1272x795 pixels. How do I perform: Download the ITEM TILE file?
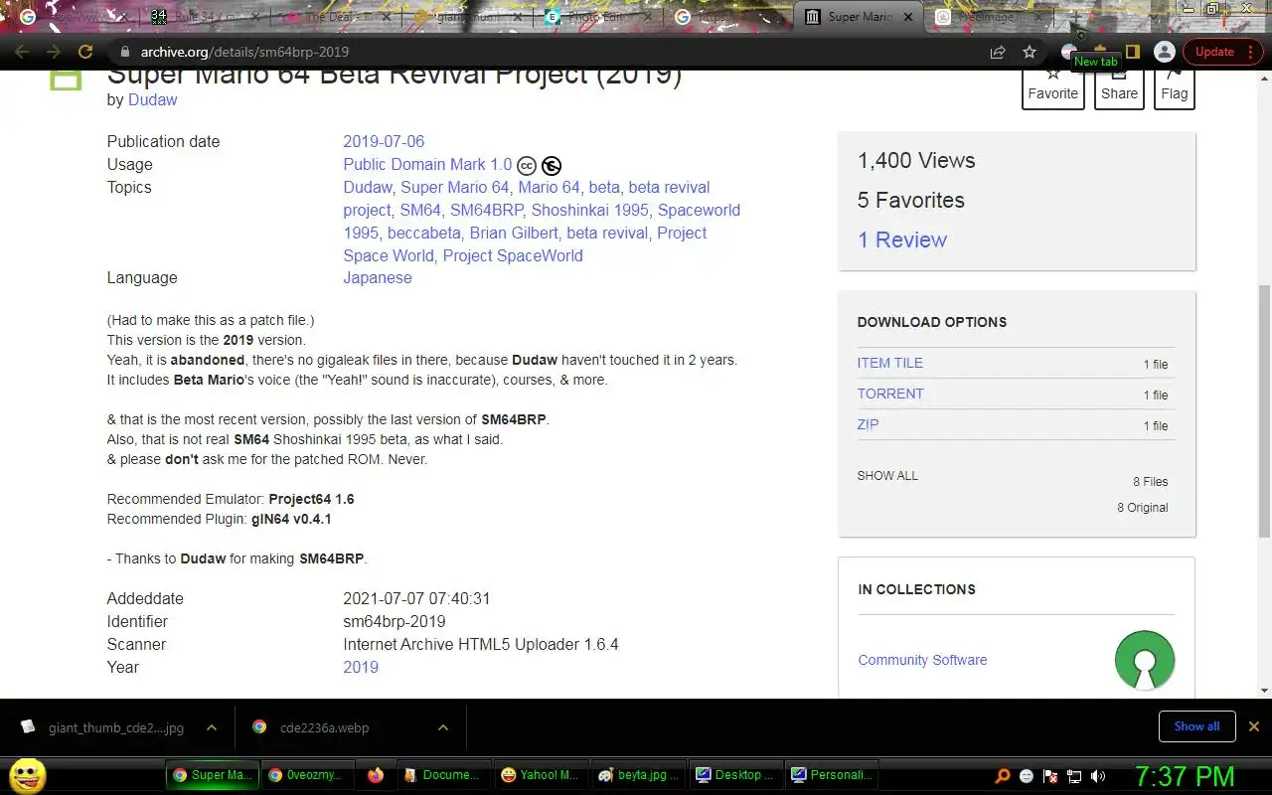(x=890, y=363)
